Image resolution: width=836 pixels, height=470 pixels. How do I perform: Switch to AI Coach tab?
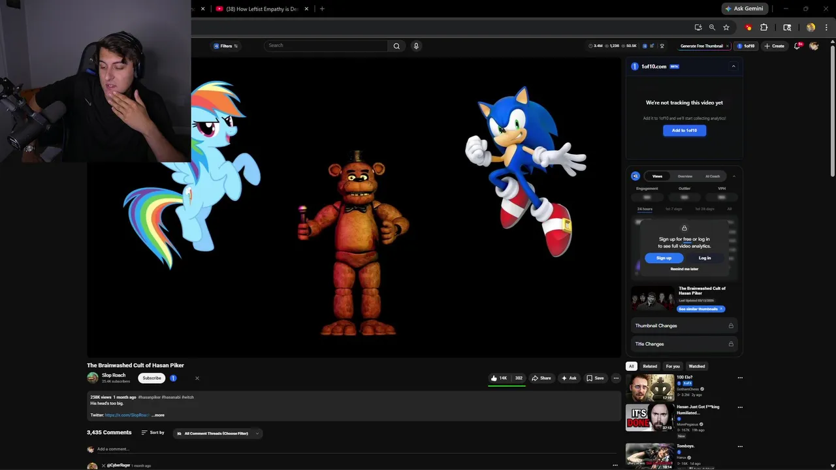[x=713, y=176]
